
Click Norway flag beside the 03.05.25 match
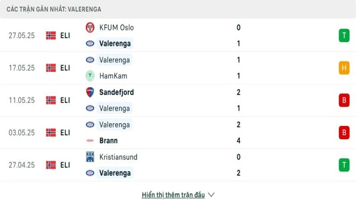click(x=51, y=132)
